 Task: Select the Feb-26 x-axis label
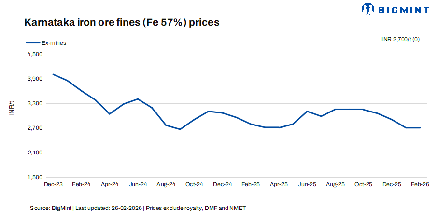pyautogui.click(x=420, y=184)
